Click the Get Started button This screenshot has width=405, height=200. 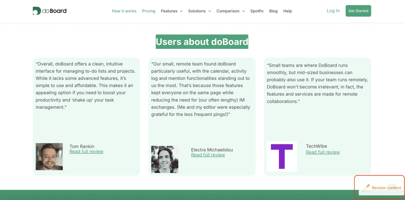(x=358, y=11)
